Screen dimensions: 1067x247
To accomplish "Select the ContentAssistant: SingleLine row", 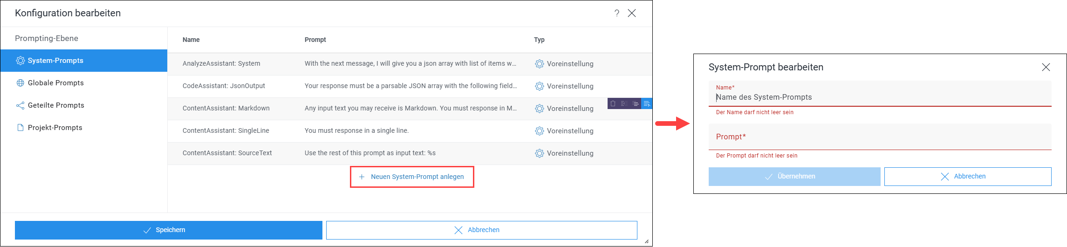I will (410, 131).
